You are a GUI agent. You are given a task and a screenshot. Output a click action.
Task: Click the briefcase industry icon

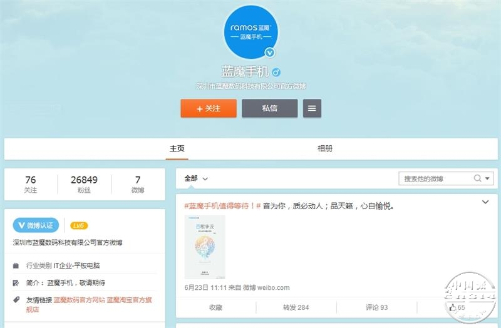click(x=16, y=266)
